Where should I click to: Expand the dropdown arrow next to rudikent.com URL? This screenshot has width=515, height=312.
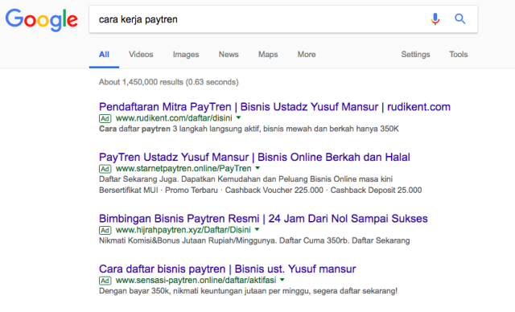point(239,117)
